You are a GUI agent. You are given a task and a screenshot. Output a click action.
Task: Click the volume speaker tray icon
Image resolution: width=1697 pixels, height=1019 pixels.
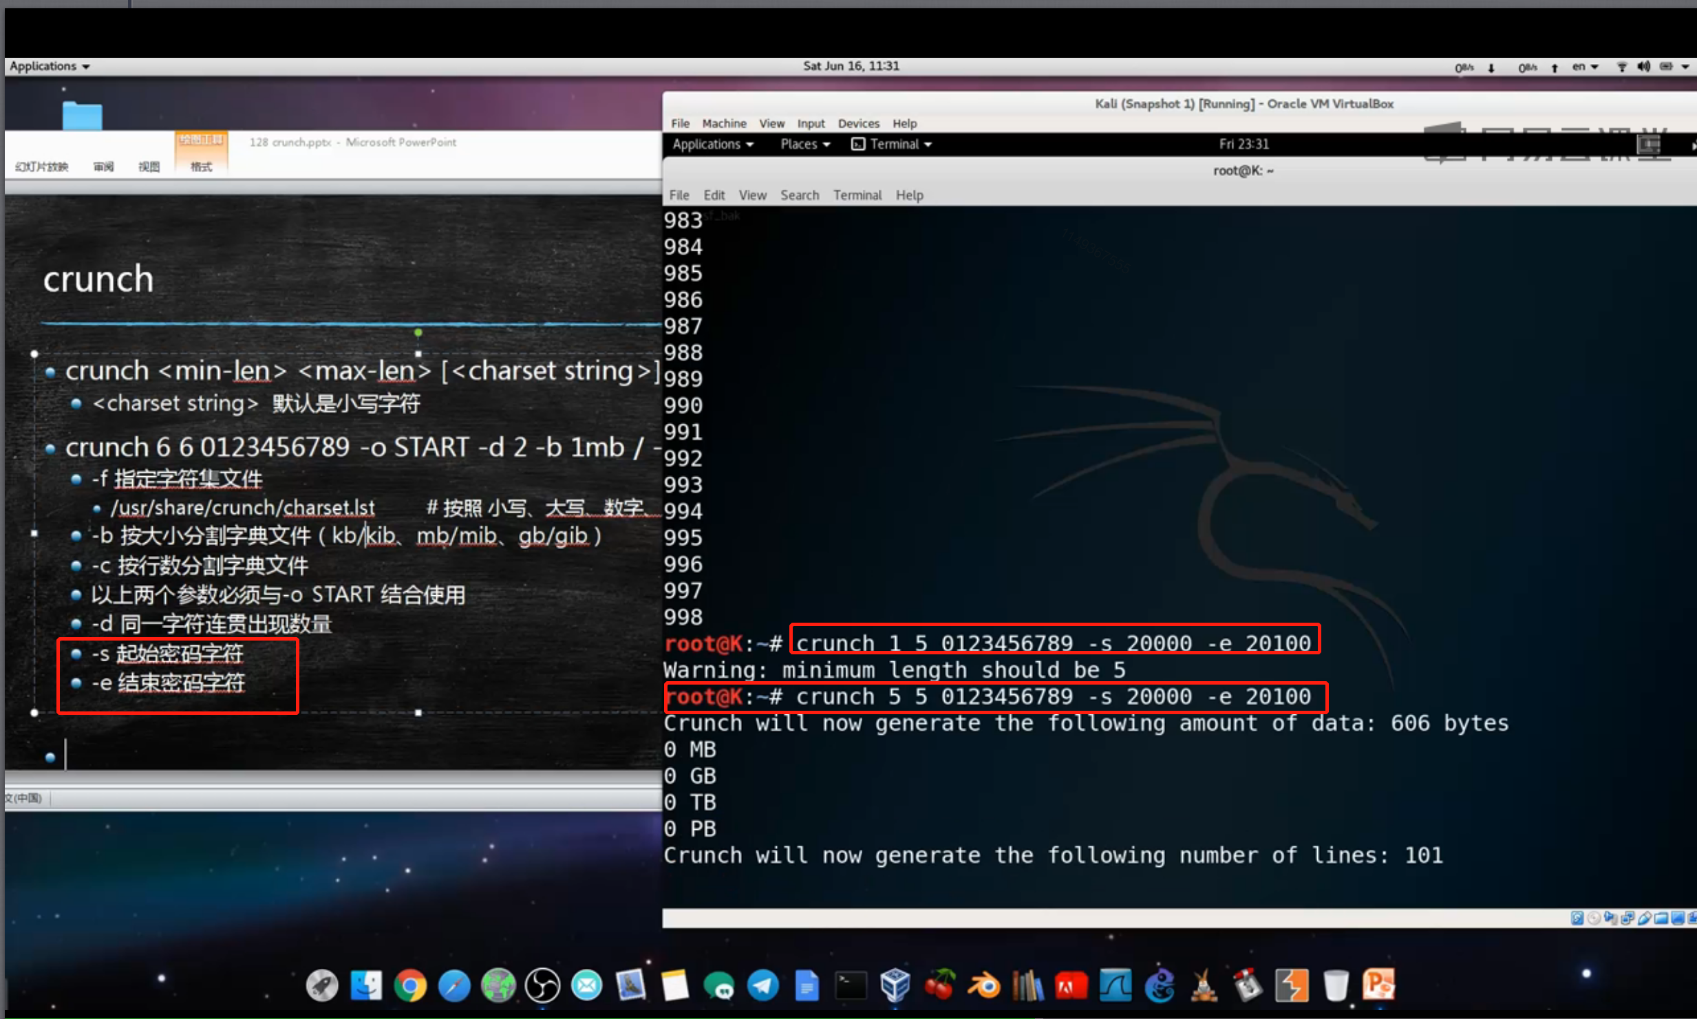point(1643,67)
